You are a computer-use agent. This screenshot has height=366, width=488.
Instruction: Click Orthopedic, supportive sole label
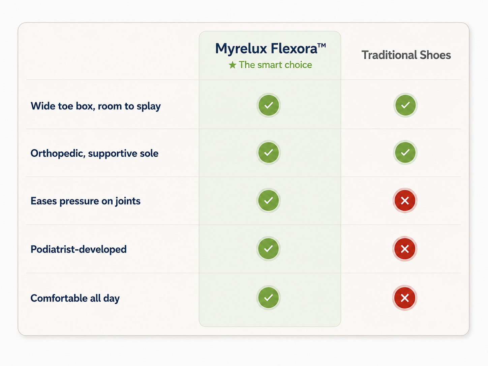(x=94, y=153)
